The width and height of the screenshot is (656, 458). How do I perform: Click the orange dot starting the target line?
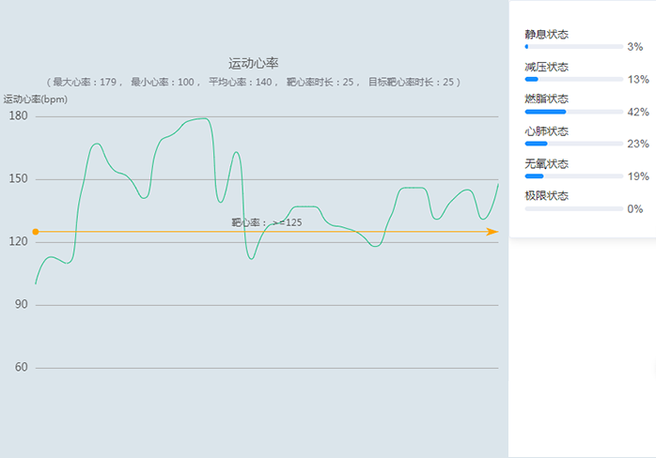(x=36, y=231)
